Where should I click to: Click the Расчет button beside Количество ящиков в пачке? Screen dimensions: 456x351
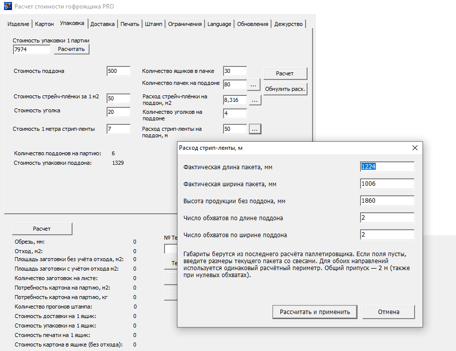pos(285,73)
